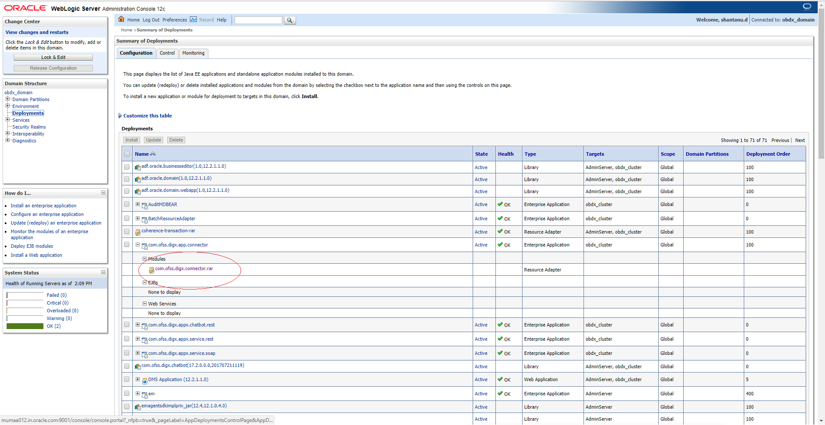Click the em application icon
Image resolution: width=825 pixels, height=425 pixels.
pyautogui.click(x=144, y=395)
